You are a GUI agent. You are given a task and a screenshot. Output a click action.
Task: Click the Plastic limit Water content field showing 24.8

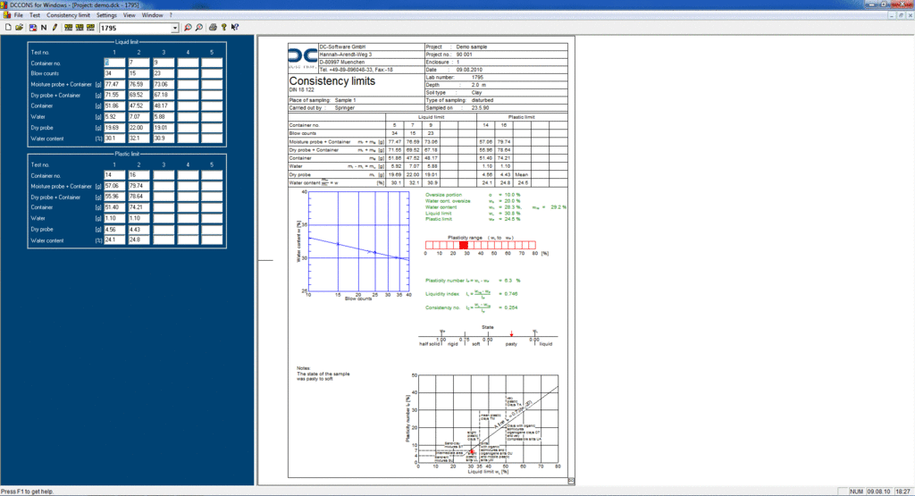(139, 240)
